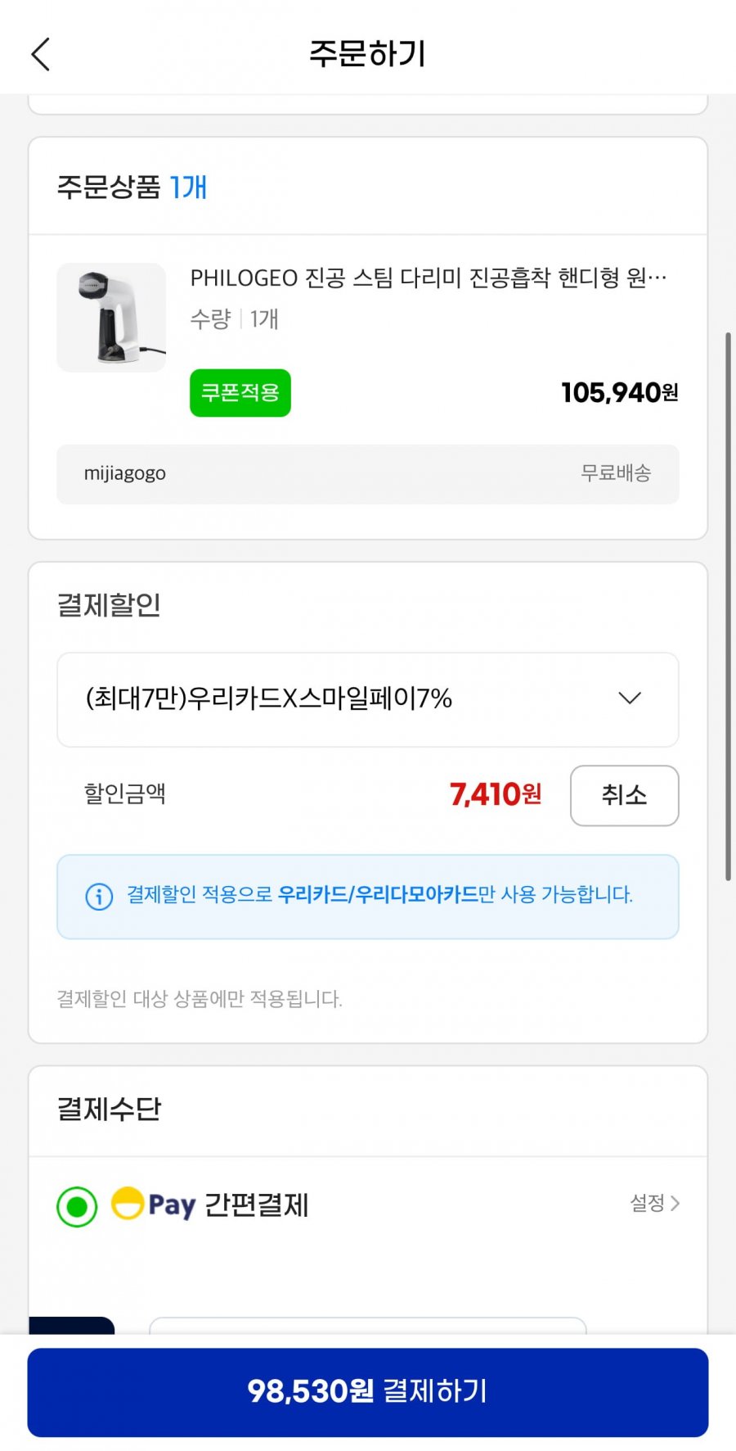Go back using the left arrow icon

tap(41, 55)
